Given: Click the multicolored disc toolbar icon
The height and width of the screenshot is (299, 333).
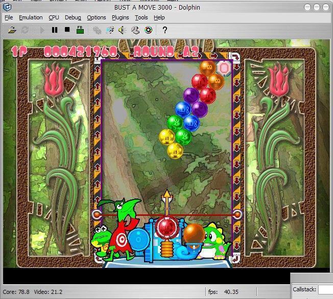Looking at the screenshot, I should (x=148, y=30).
